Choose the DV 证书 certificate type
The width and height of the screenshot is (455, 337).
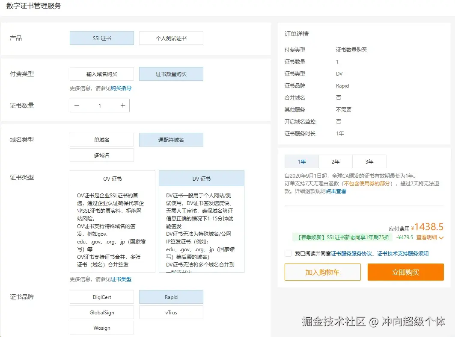click(202, 179)
